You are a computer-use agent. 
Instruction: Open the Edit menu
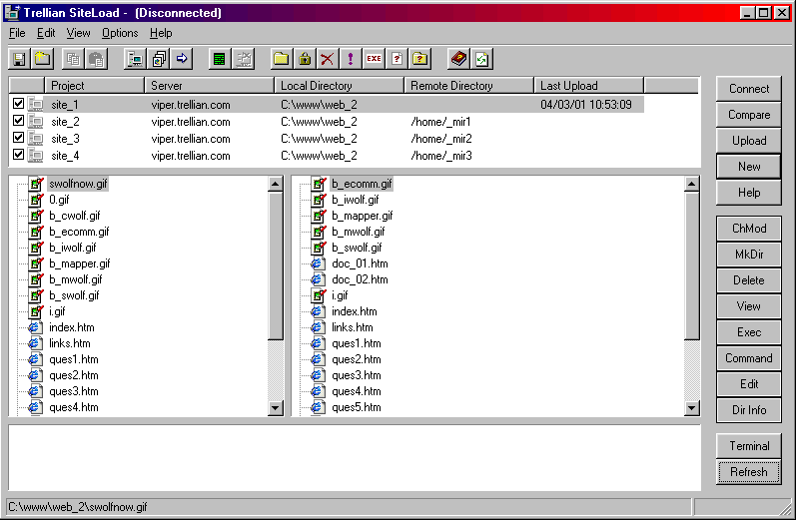click(46, 33)
